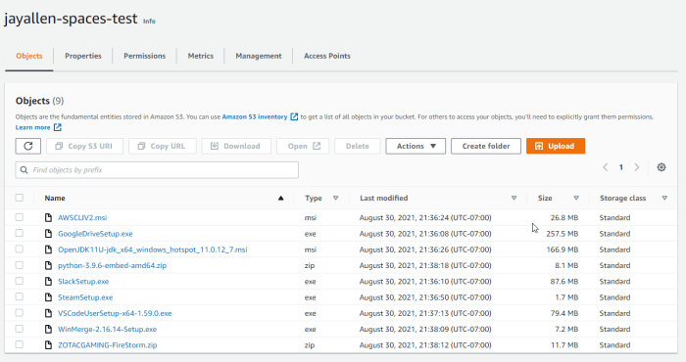Viewport: 686px width, 362px height.
Task: Open the Actions dropdown menu
Action: tap(416, 147)
